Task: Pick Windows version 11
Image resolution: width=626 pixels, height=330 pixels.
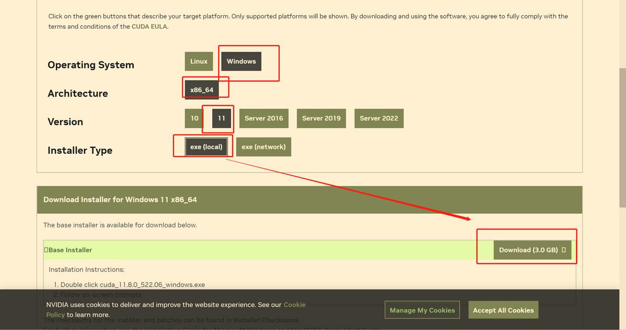Action: 222,118
